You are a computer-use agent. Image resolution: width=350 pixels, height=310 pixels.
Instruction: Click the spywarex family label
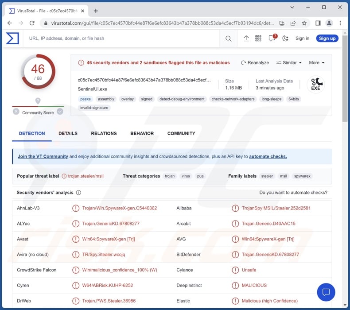302,176
